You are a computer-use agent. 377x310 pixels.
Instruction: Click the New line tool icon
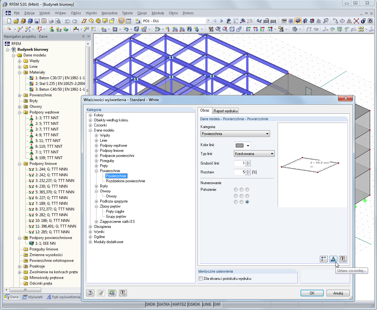point(20,29)
